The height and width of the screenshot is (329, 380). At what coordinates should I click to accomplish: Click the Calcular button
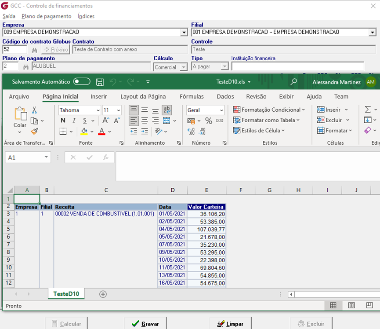[66, 323]
